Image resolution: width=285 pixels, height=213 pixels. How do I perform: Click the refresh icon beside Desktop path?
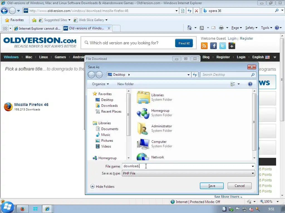(195, 75)
